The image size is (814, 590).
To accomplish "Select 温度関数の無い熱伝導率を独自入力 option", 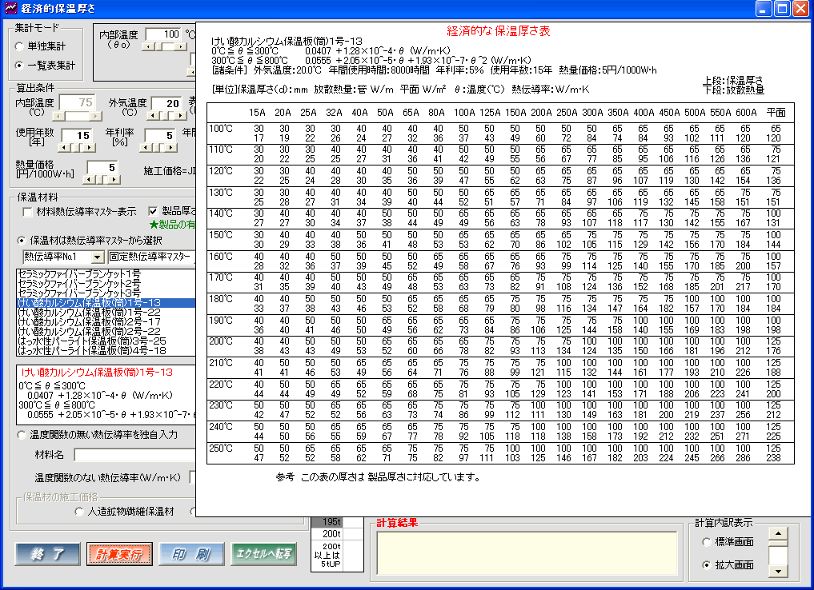I will [x=22, y=434].
